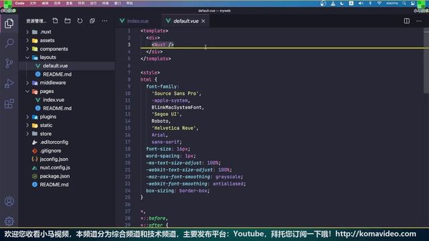This screenshot has width=429, height=241.
Task: Open the Extensions view
Action: [x=9, y=104]
